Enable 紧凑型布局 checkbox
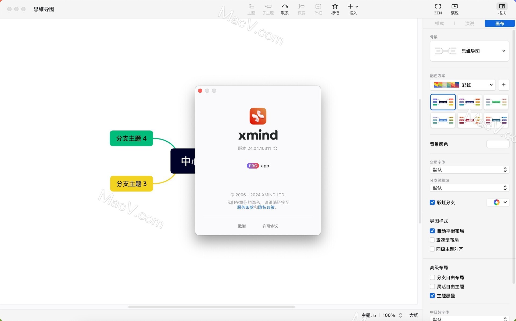Viewport: 516px width, 321px height. (x=432, y=240)
